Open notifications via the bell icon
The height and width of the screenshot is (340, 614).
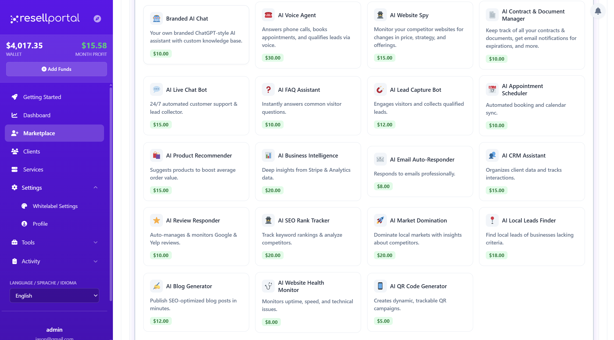pyautogui.click(x=598, y=11)
